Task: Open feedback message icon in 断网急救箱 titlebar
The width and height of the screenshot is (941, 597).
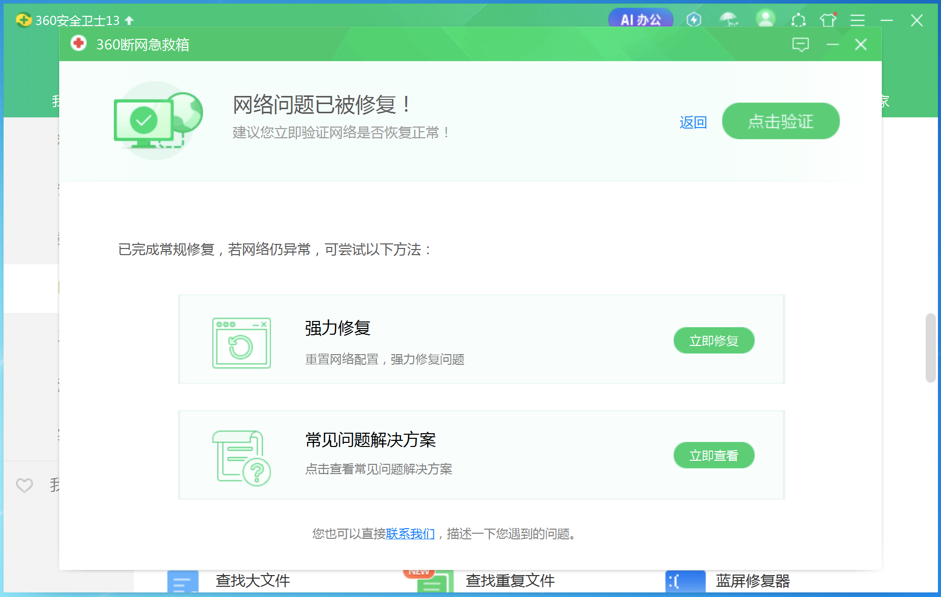Action: (800, 44)
